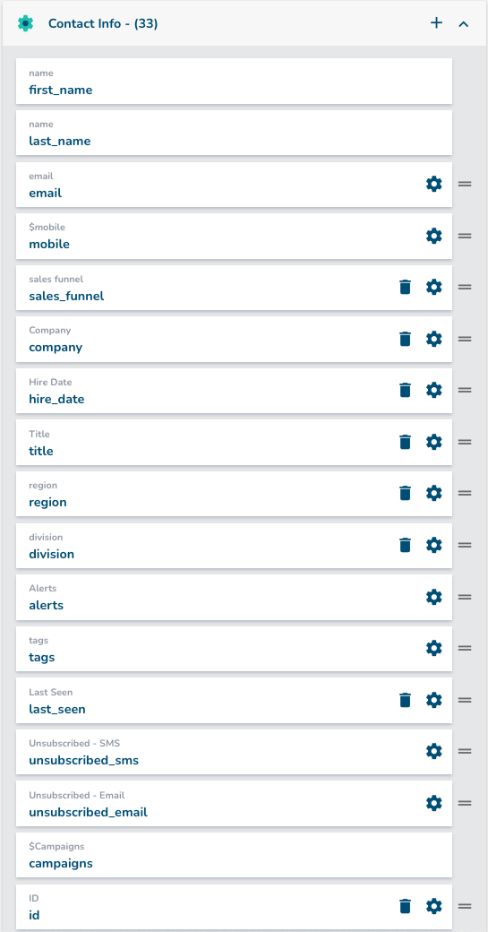The image size is (488, 932).
Task: Delete the sales_funnel field via trash icon
Action: (x=405, y=287)
